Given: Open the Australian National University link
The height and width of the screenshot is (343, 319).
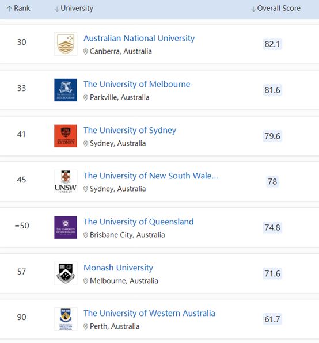Looking at the screenshot, I should (x=139, y=39).
